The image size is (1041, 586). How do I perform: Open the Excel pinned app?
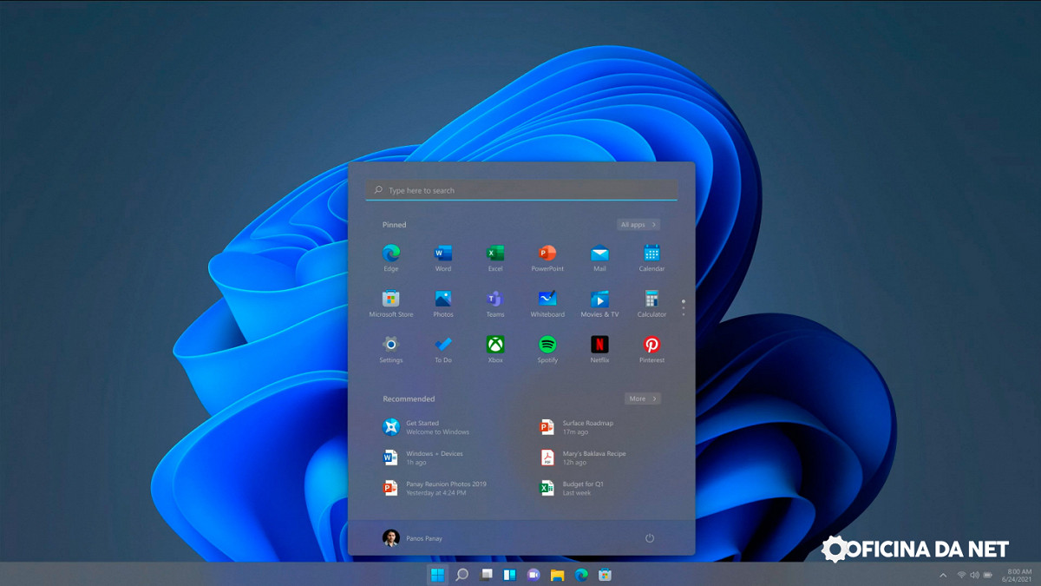[495, 253]
